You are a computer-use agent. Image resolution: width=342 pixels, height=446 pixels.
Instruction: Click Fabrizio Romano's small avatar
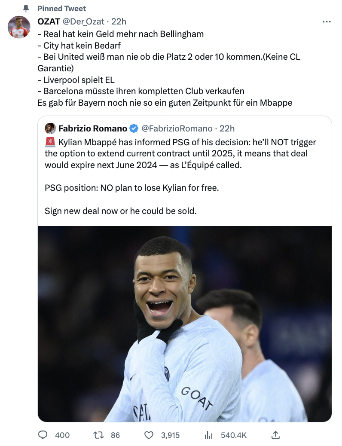[x=51, y=128]
